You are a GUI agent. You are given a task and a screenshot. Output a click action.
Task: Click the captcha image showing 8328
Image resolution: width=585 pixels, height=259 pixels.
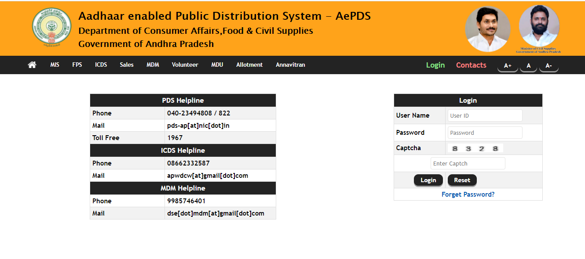point(475,148)
